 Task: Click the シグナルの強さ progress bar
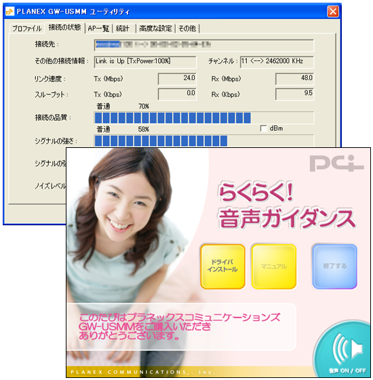point(204,141)
